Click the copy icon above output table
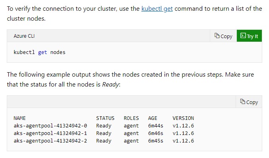 243,102
